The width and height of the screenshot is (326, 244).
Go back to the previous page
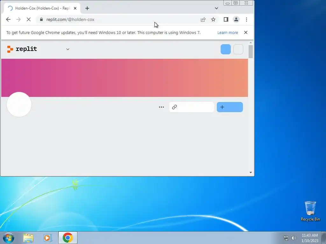click(x=8, y=19)
